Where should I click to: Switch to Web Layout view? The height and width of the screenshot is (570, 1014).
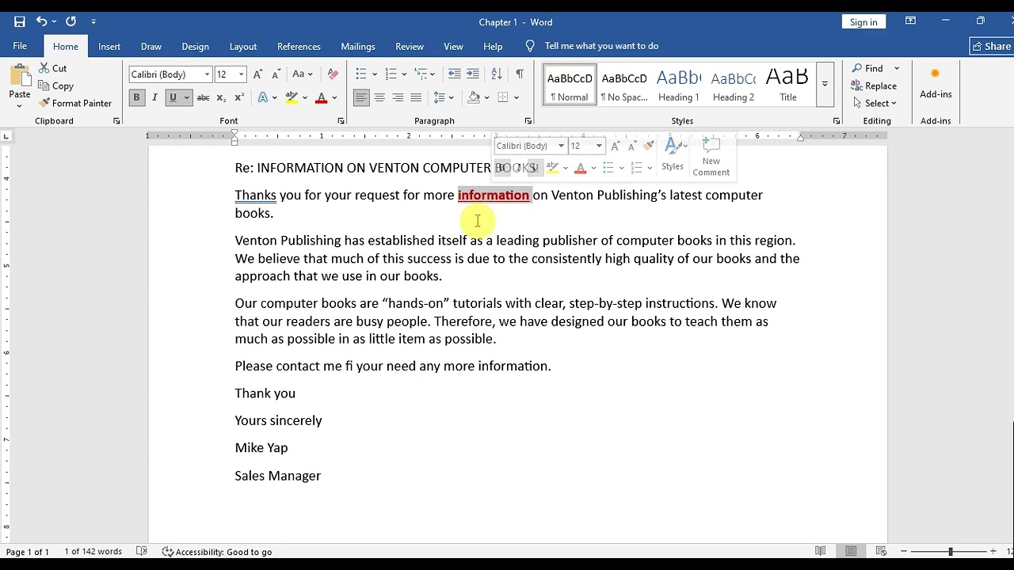pyautogui.click(x=881, y=551)
